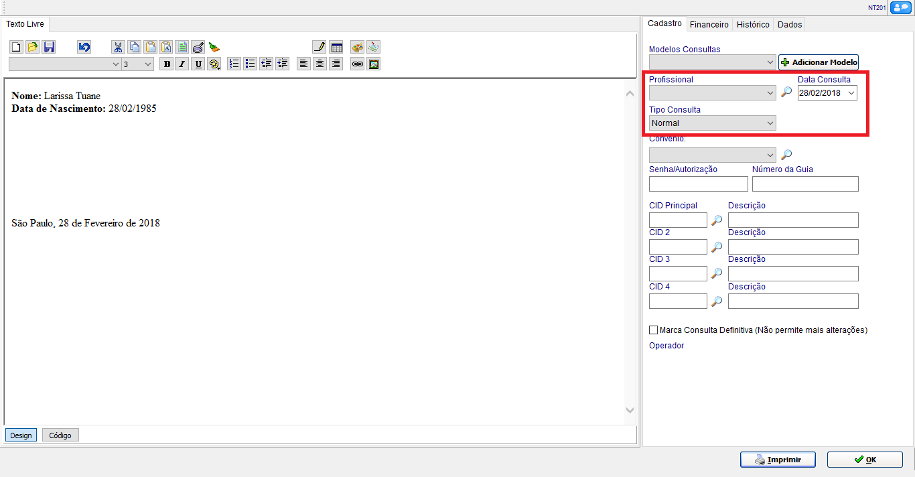Click the Adicionar Modelo button

(818, 62)
